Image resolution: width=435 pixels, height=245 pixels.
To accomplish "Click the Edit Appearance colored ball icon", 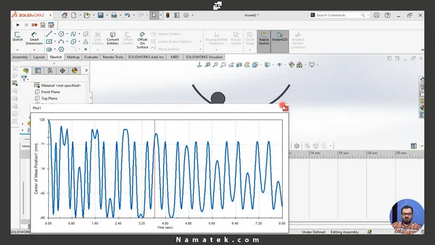I will point(292,65).
